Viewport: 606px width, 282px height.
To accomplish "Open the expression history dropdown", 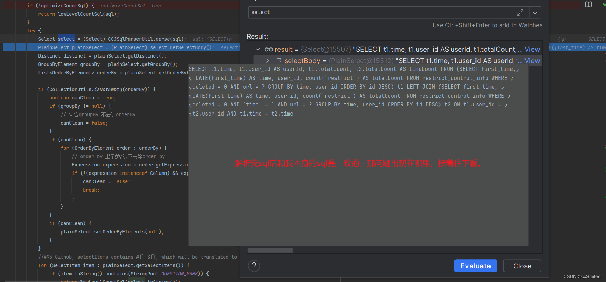I will click(x=535, y=13).
